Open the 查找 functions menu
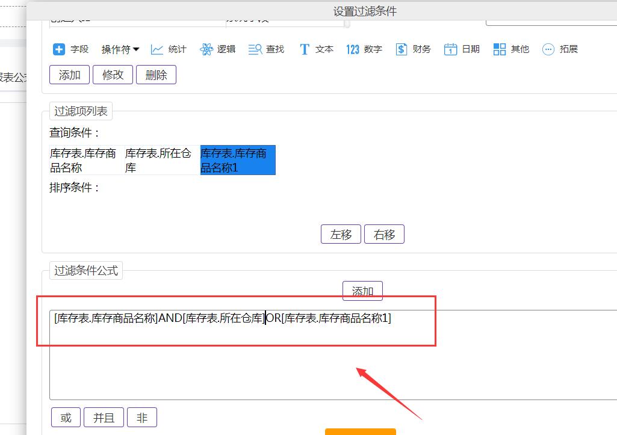This screenshot has height=435, width=617. pyautogui.click(x=267, y=49)
